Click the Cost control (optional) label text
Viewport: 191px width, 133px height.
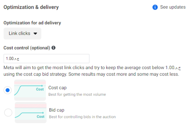(x=26, y=48)
